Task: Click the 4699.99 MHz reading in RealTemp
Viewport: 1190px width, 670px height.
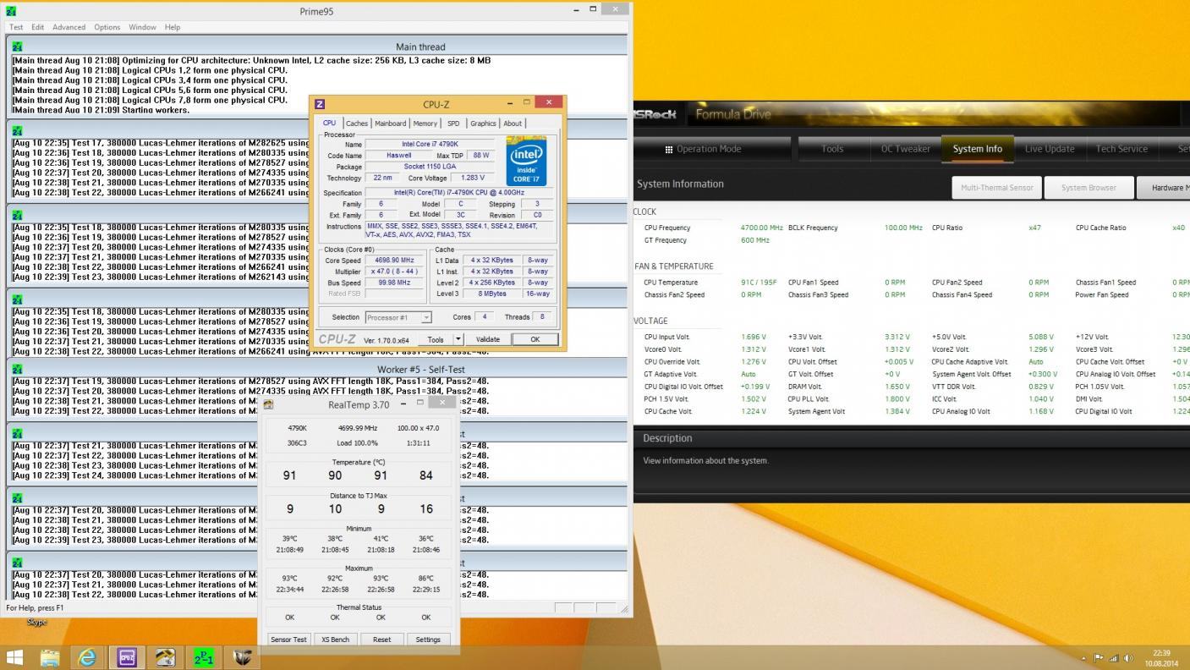Action: [x=358, y=428]
